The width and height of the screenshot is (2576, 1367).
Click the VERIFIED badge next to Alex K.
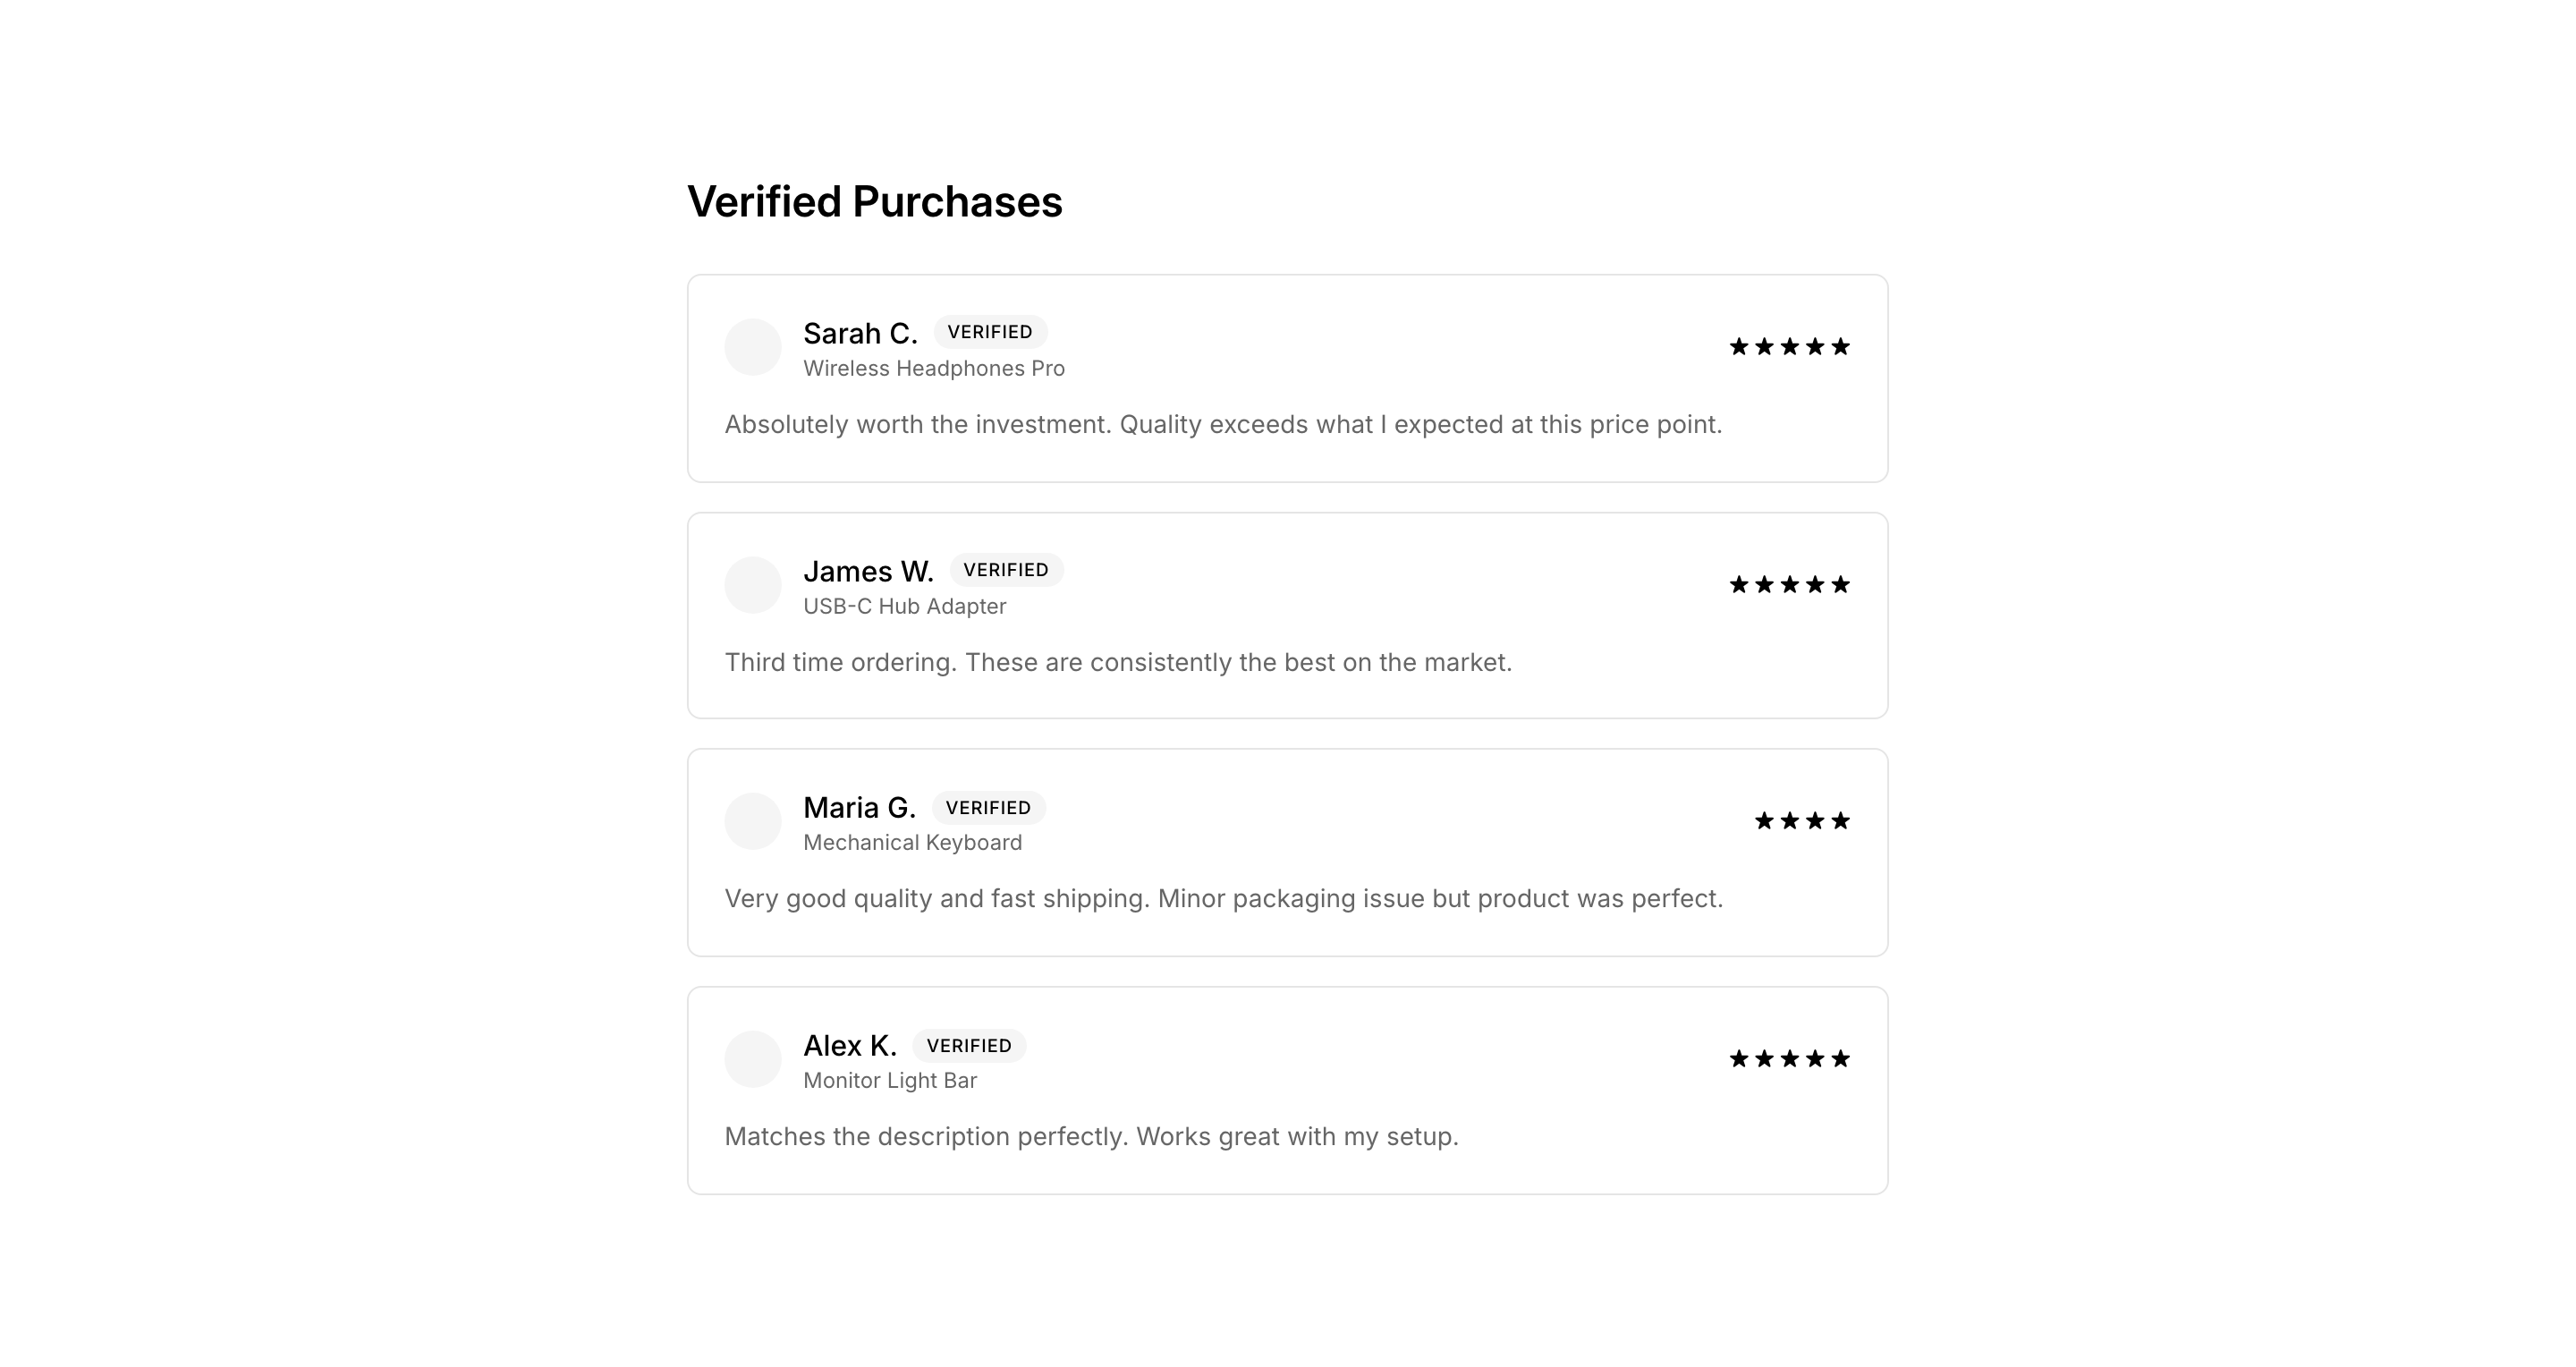point(969,1046)
